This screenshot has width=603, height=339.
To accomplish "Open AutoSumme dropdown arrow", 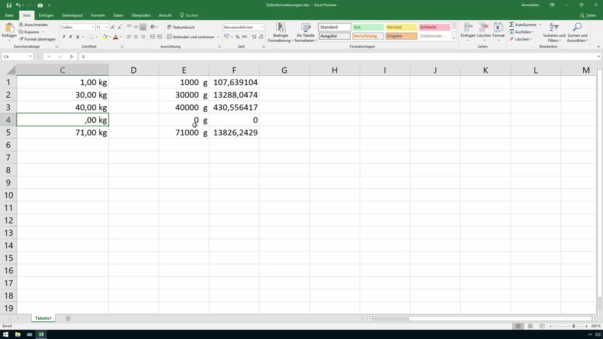I will pyautogui.click(x=540, y=24).
